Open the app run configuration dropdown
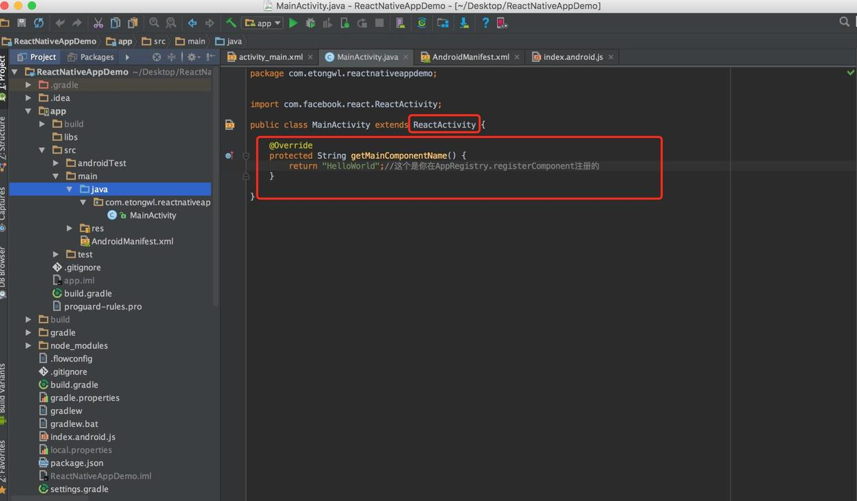Viewport: 857px width, 501px height. tap(263, 23)
